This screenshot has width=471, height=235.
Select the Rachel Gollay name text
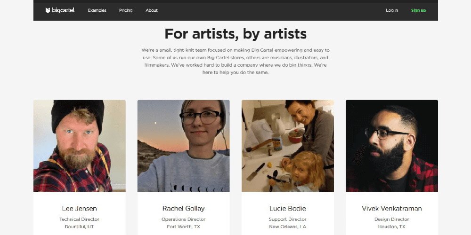[x=184, y=208]
